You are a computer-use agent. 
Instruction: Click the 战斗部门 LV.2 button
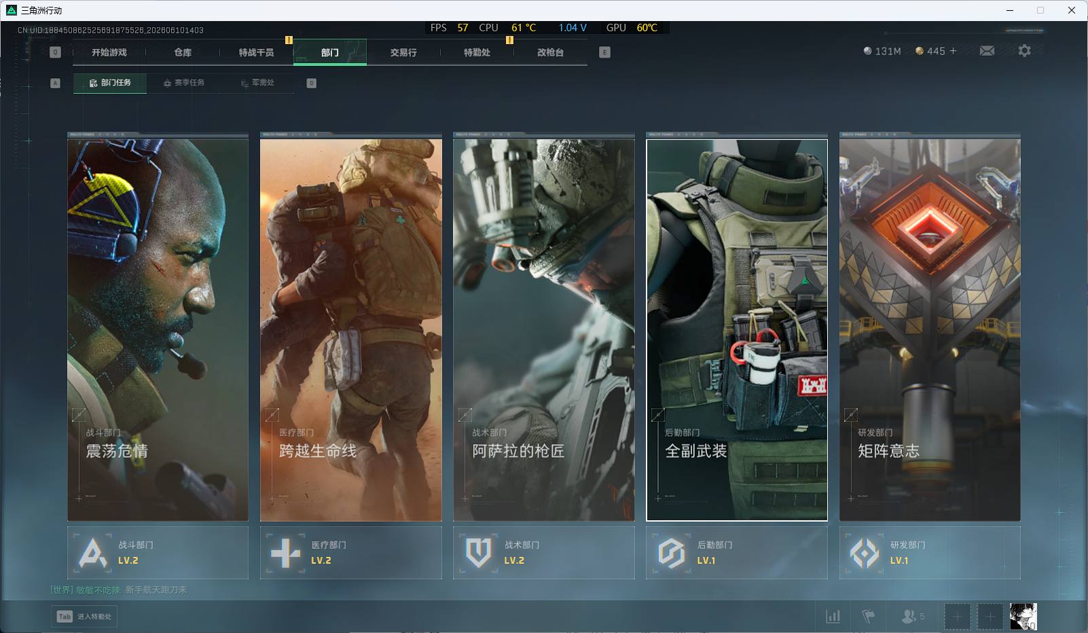point(158,553)
